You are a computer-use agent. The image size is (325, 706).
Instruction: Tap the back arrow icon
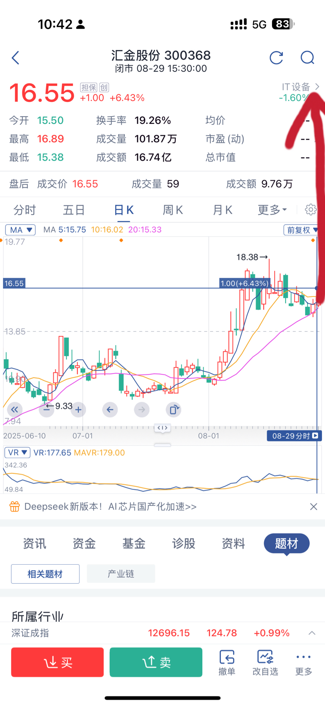coord(16,58)
